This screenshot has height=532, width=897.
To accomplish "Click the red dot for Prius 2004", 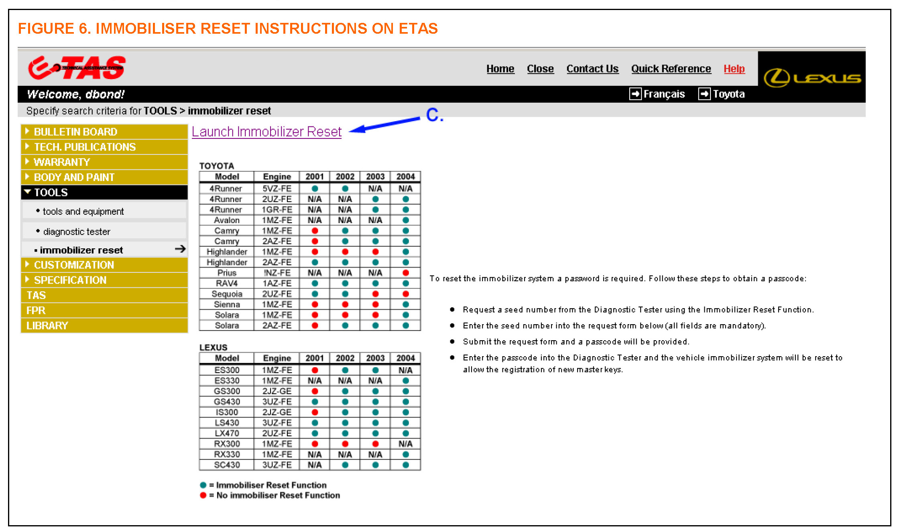I will (x=405, y=273).
